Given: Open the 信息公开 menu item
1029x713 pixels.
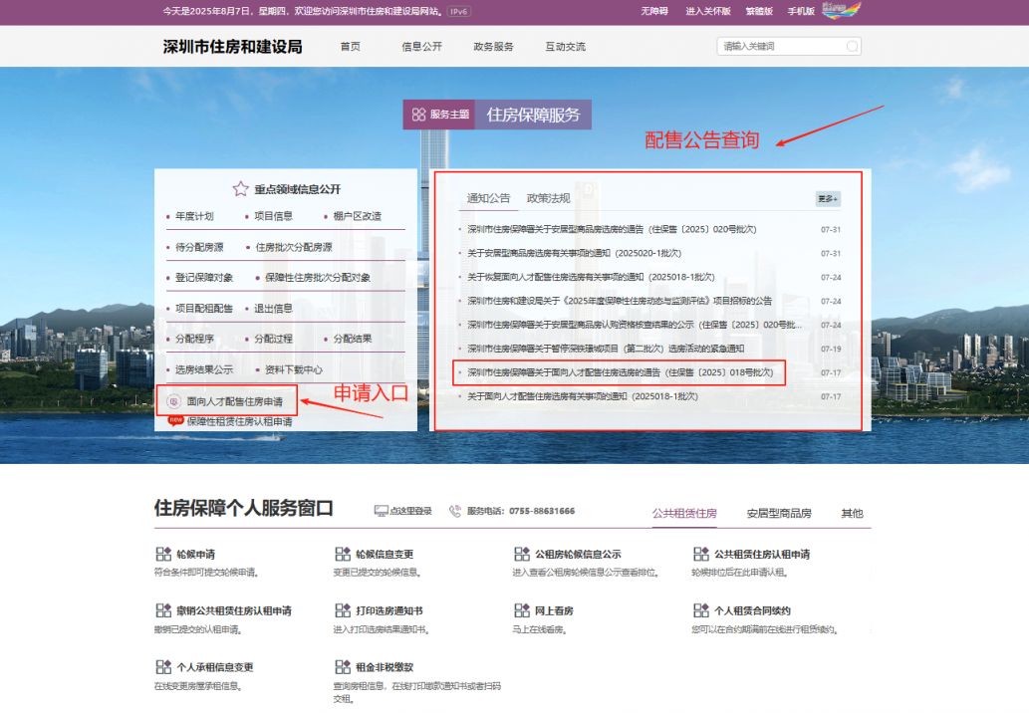Looking at the screenshot, I should pos(421,46).
